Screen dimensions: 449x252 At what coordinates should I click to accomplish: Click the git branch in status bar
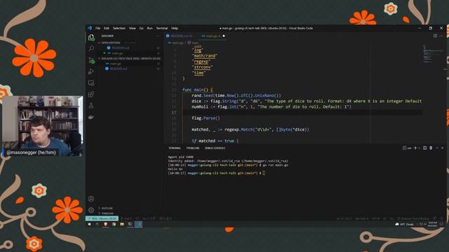pyautogui.click(x=126, y=218)
